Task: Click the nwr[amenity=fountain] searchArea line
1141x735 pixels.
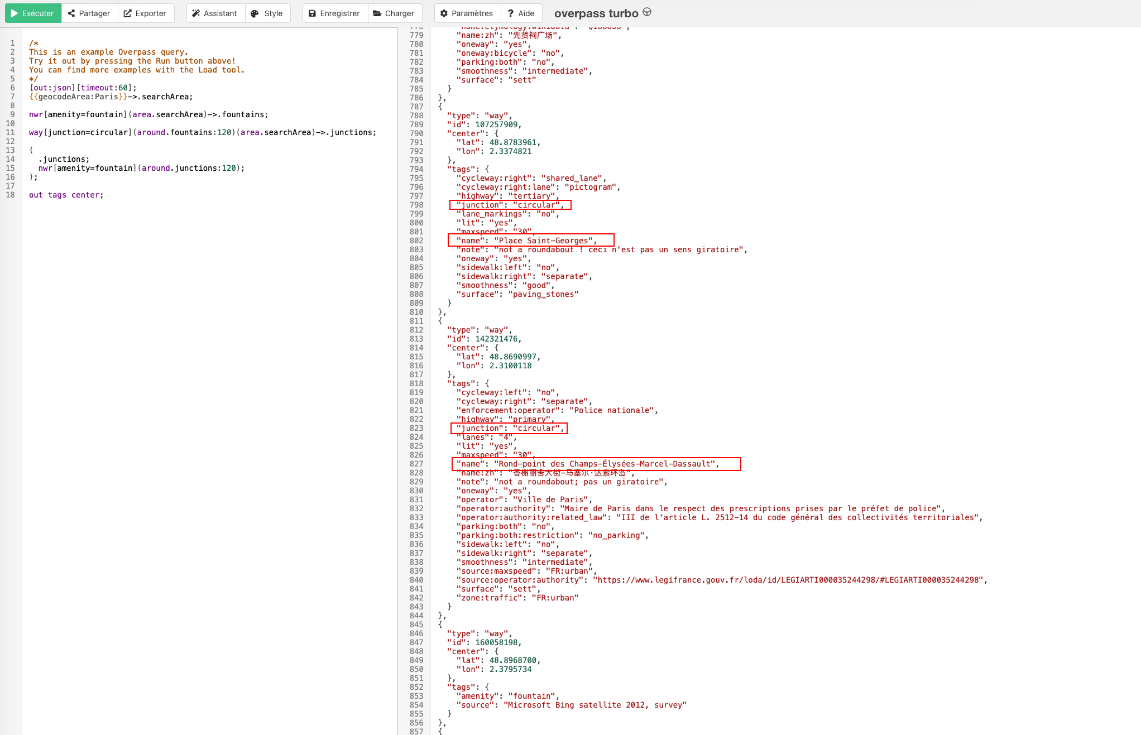Action: 148,114
